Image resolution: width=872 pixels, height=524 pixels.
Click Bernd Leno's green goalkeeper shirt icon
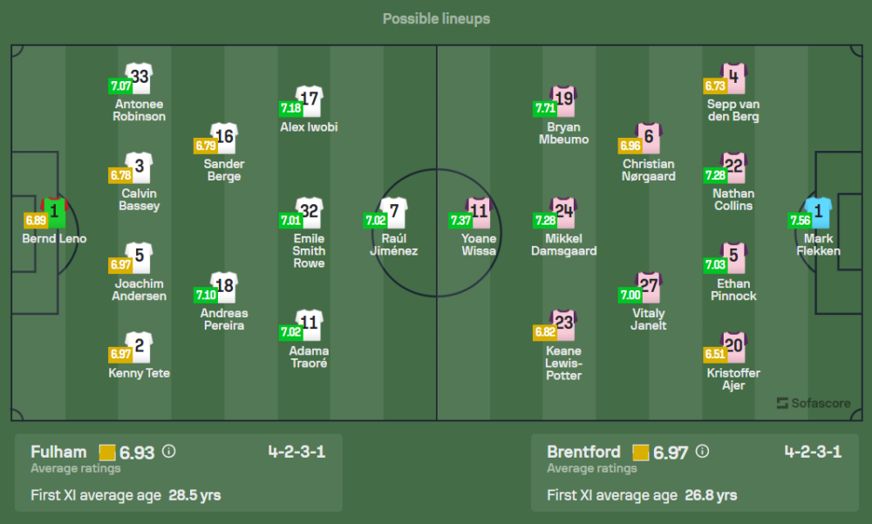(54, 212)
